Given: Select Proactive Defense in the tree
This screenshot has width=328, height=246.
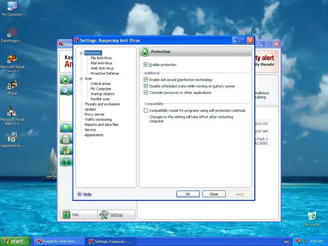Looking at the screenshot, I should (105, 73).
